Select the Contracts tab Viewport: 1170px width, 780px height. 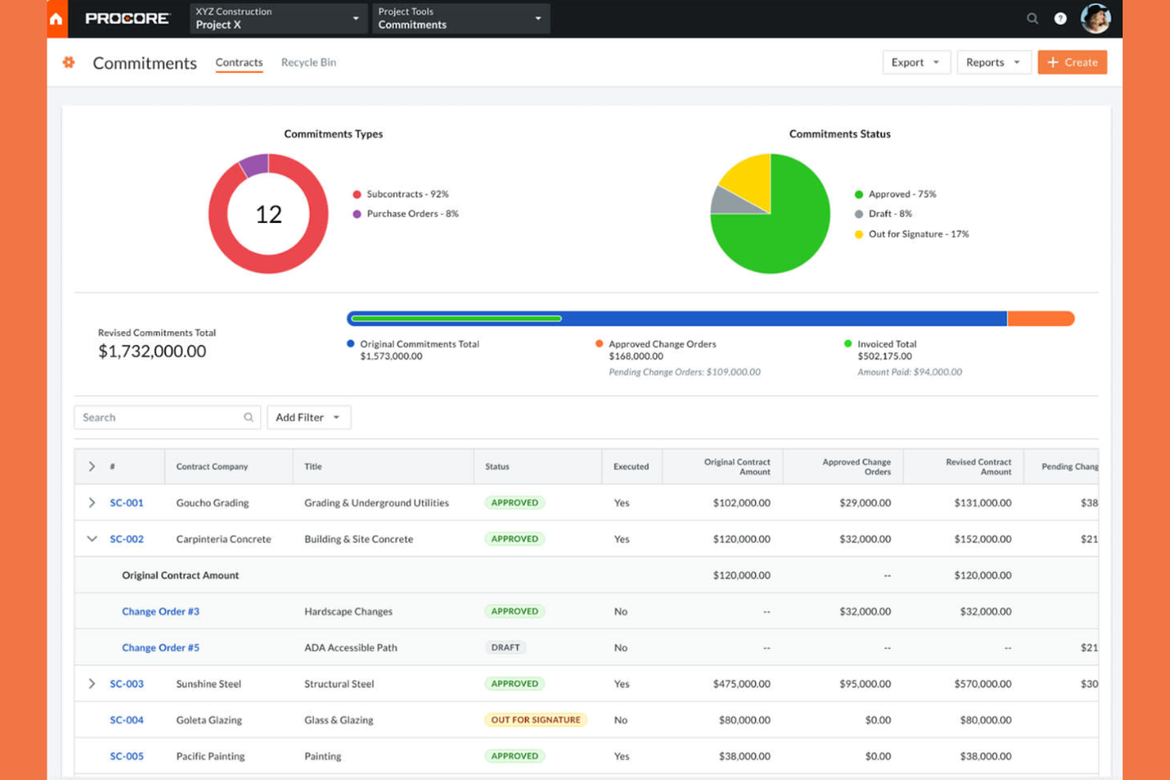pyautogui.click(x=239, y=62)
